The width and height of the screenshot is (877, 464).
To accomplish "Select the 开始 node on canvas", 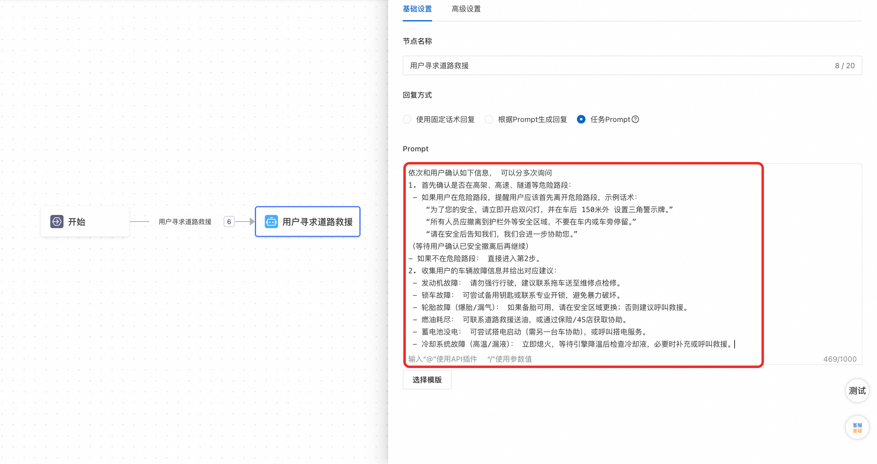I will point(85,222).
